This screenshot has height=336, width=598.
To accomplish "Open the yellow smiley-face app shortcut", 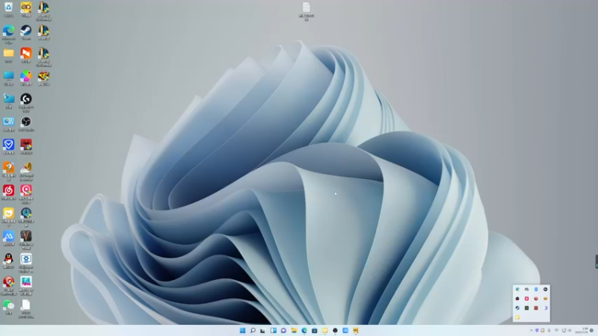I will (x=8, y=217).
